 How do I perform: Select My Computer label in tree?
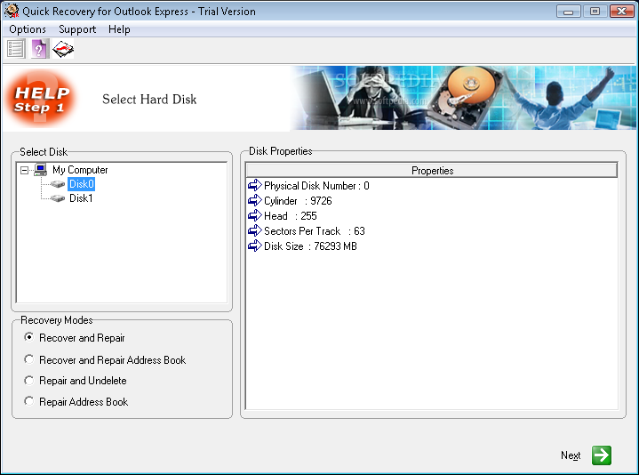coord(80,170)
